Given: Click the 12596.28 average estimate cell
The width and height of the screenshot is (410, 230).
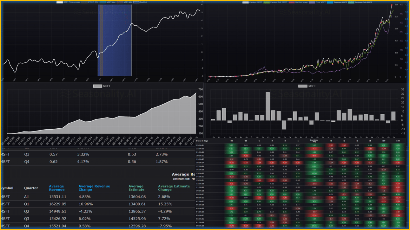Looking at the screenshot, I should pyautogui.click(x=137, y=226).
